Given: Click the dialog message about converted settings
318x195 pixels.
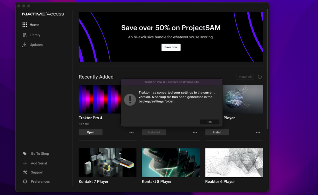Looking at the screenshot, I should 176,97.
